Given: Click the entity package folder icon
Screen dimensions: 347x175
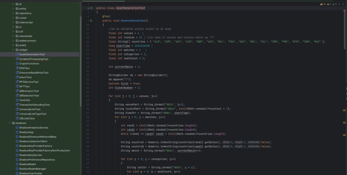Looking at the screenshot, I should coord(17,9).
